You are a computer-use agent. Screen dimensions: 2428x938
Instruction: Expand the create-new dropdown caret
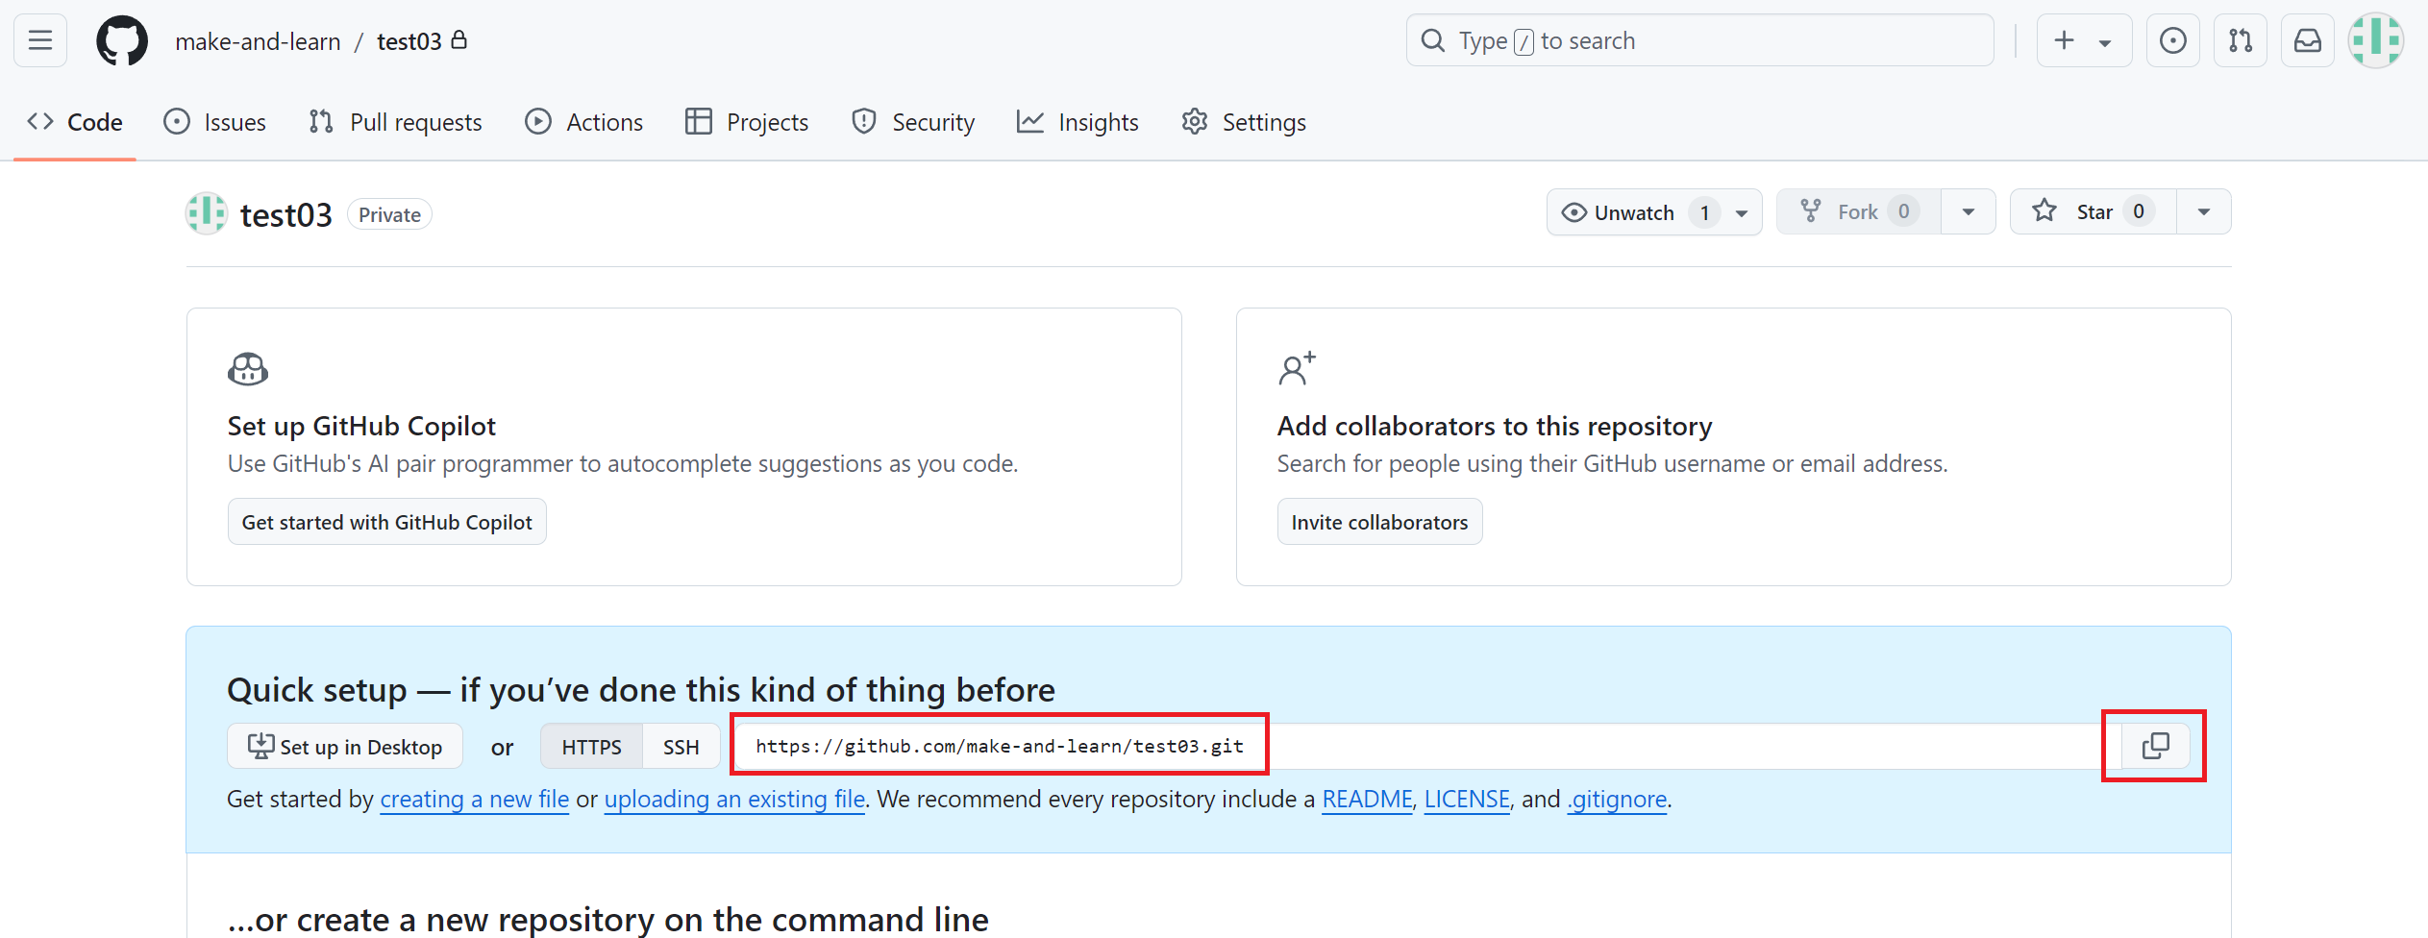[x=2104, y=42]
